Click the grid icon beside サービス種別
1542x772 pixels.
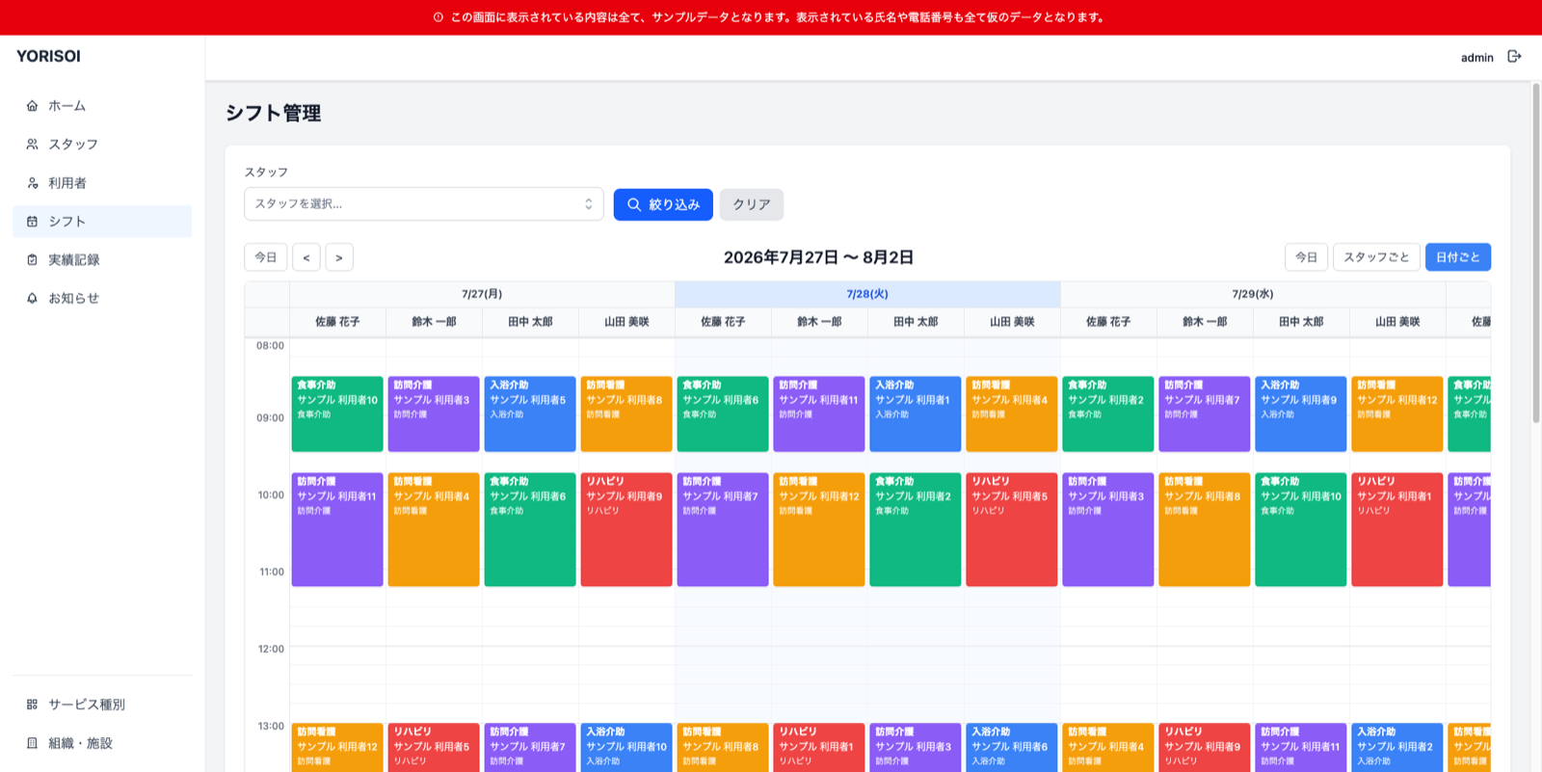click(x=32, y=705)
